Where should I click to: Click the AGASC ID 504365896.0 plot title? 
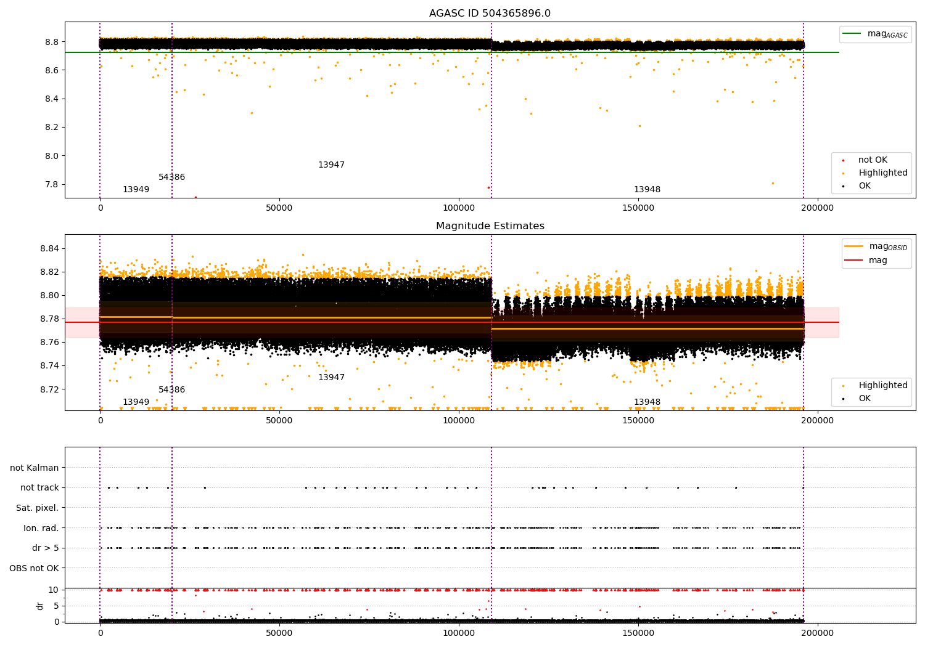[x=490, y=14]
